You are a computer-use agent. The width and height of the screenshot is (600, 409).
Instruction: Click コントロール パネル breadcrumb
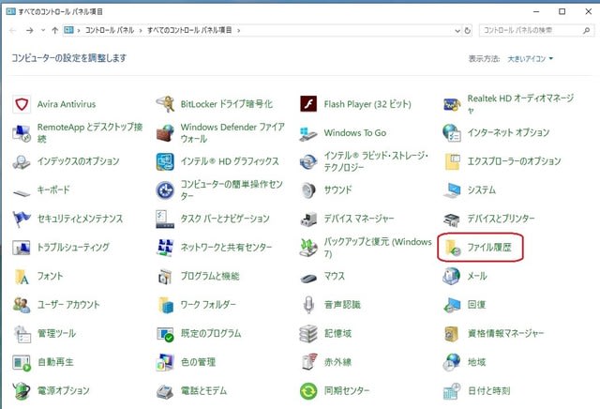(110, 30)
